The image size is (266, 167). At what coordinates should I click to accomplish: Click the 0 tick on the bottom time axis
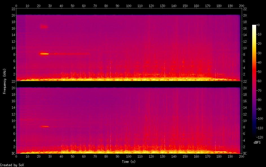click(16, 157)
